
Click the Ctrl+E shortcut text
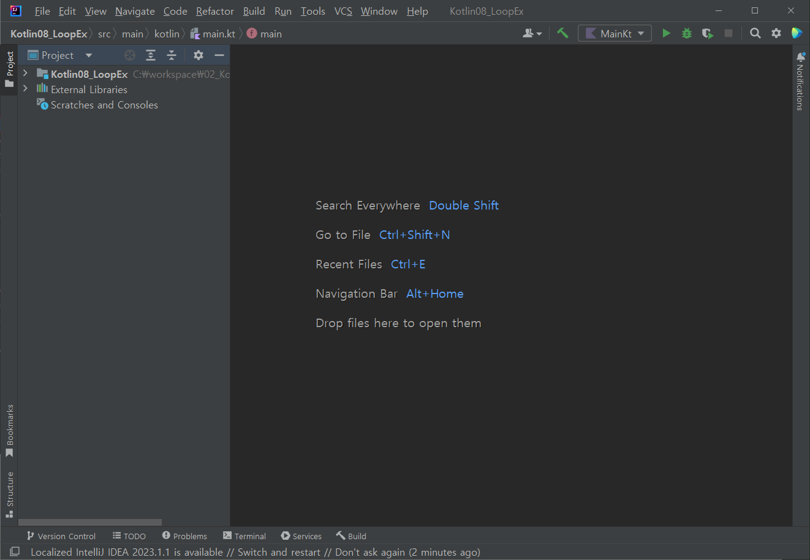(408, 264)
